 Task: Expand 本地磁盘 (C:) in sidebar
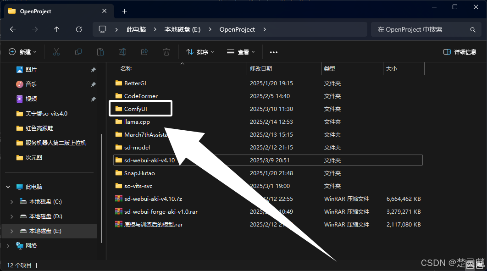(12, 202)
